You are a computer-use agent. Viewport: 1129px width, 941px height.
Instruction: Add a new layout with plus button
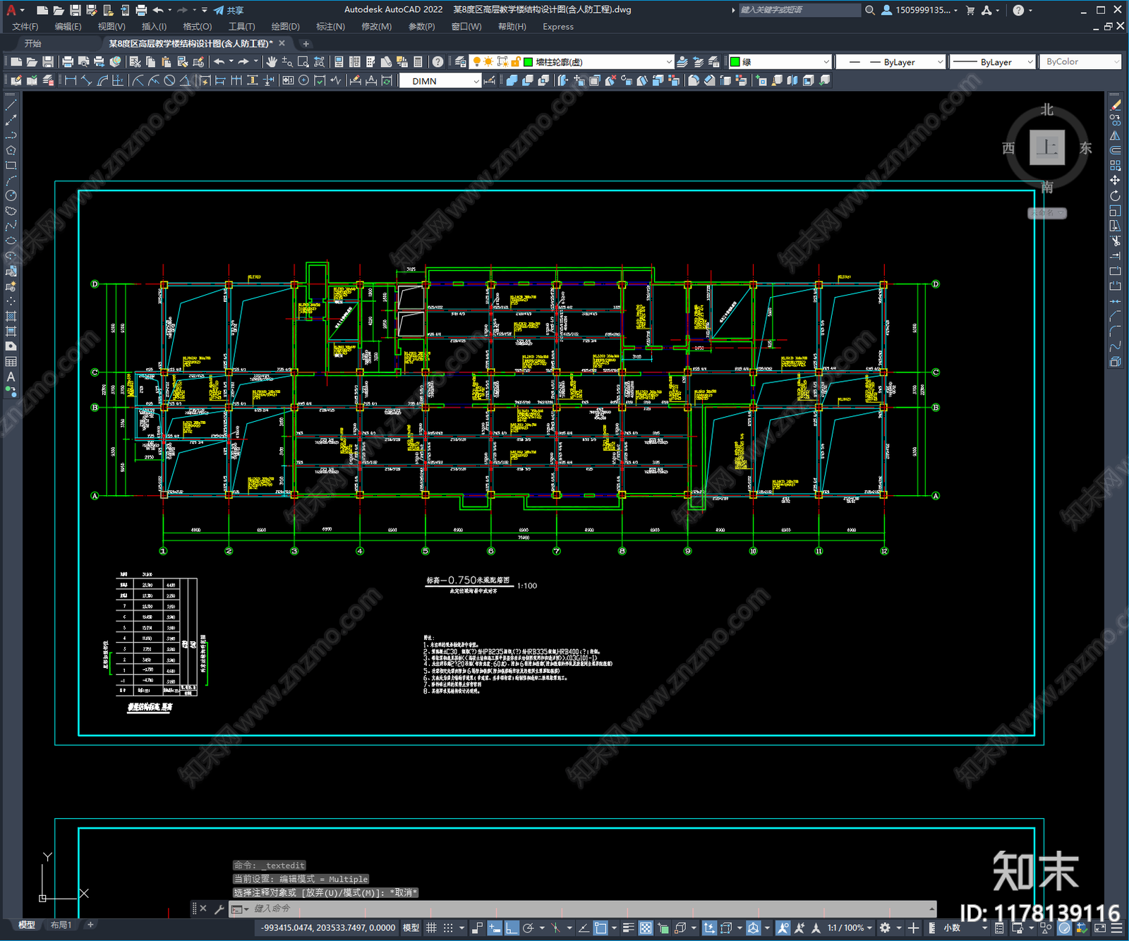click(90, 925)
